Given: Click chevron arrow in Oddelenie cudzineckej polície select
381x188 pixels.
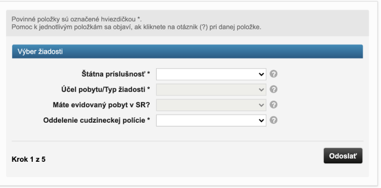Looking at the screenshot, I should point(261,121).
